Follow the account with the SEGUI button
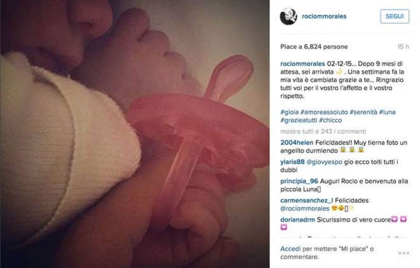420x268 pixels. (x=394, y=16)
